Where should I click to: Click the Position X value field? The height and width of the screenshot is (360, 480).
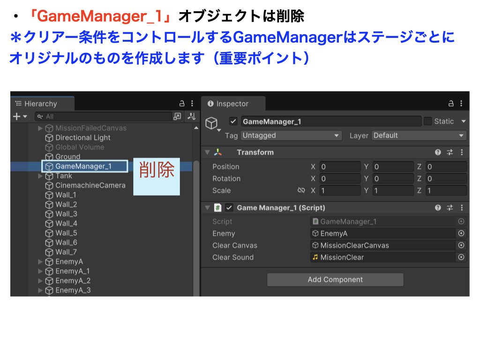(340, 167)
